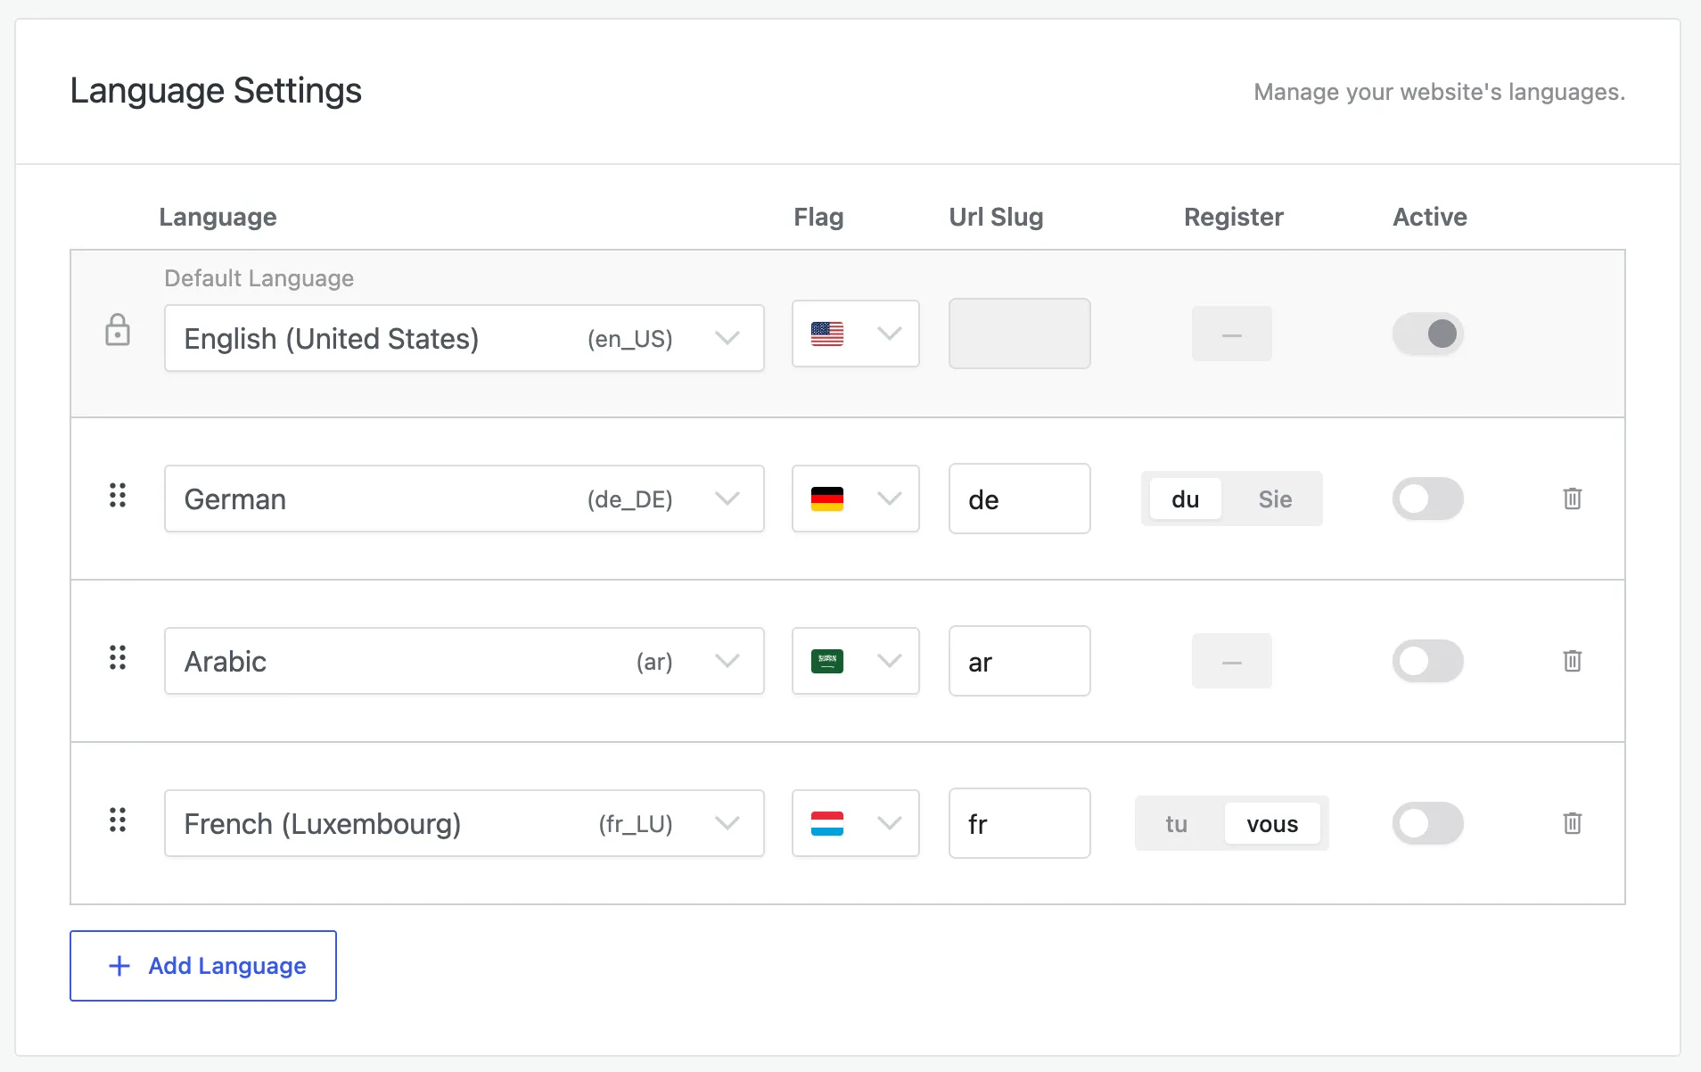Select the 'vous' register for French
This screenshot has height=1072, width=1701.
click(x=1272, y=824)
